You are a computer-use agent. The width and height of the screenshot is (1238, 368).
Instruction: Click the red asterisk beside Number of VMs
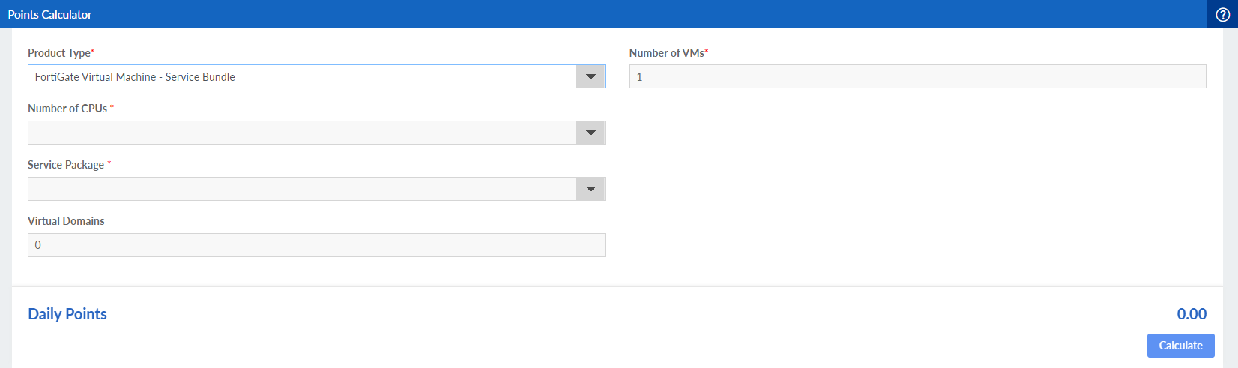coord(707,52)
